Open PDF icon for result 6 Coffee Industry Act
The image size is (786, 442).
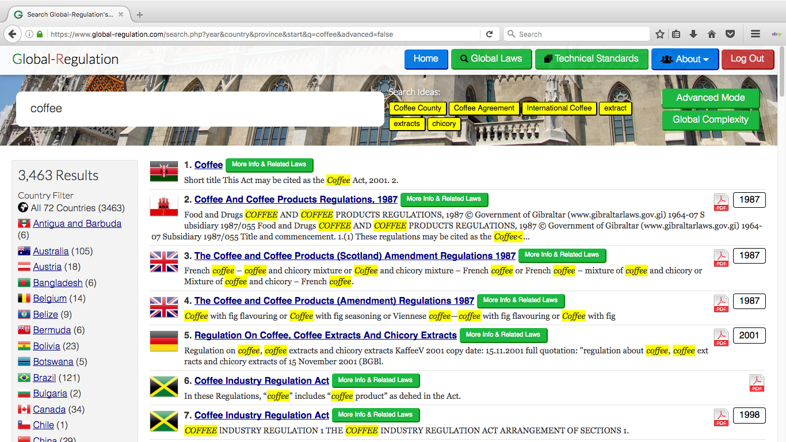[x=757, y=383]
